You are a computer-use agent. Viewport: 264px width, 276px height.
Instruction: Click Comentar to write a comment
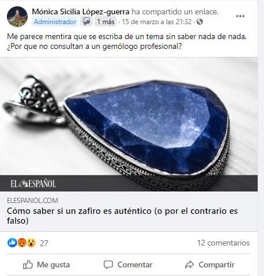point(128,264)
